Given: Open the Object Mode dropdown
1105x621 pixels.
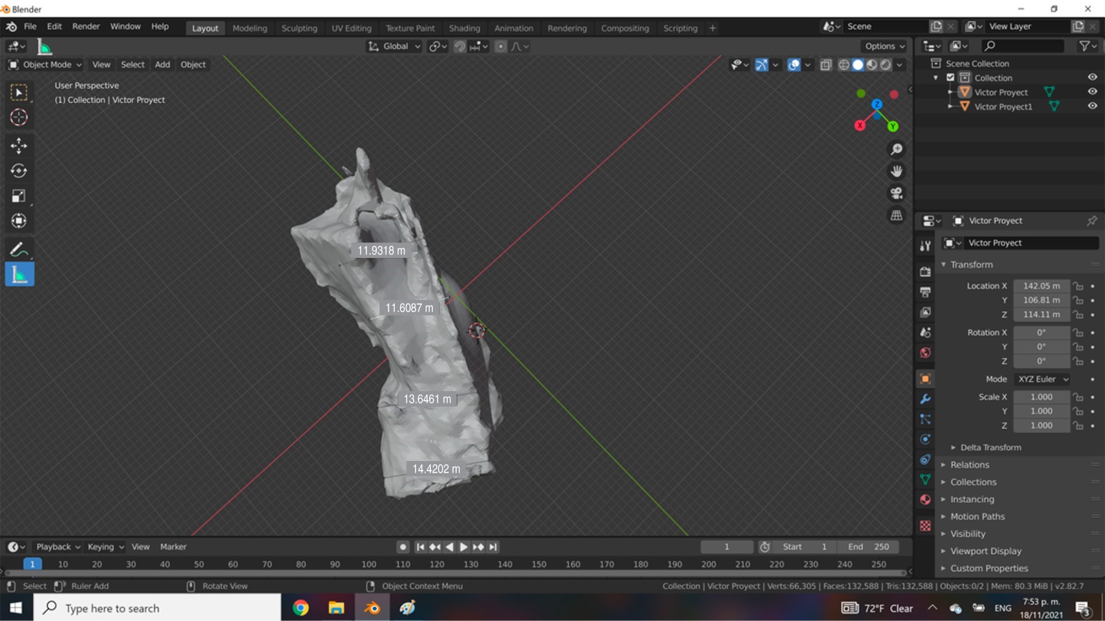Looking at the screenshot, I should (x=46, y=64).
